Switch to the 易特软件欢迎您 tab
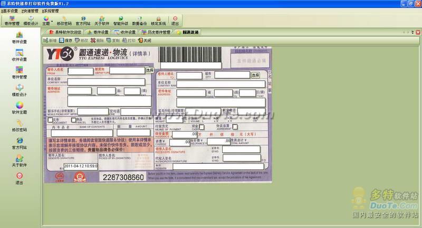 pyautogui.click(x=65, y=32)
